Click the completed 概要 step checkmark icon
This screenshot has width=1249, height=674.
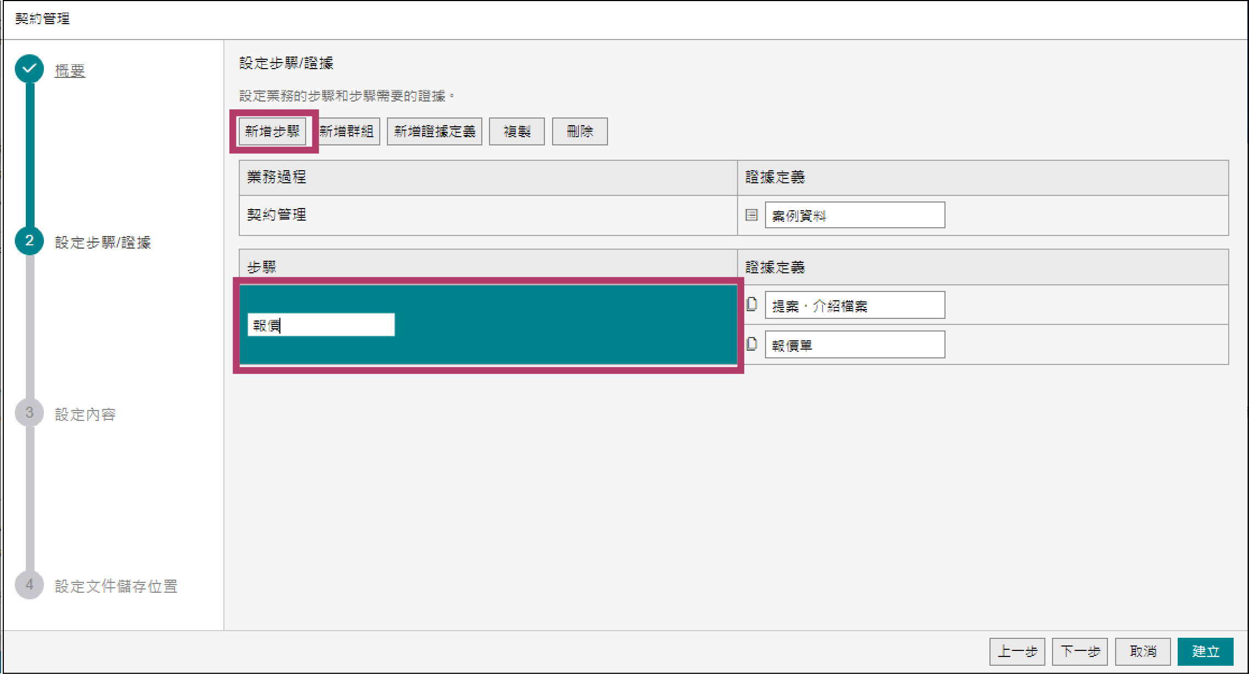coord(30,69)
